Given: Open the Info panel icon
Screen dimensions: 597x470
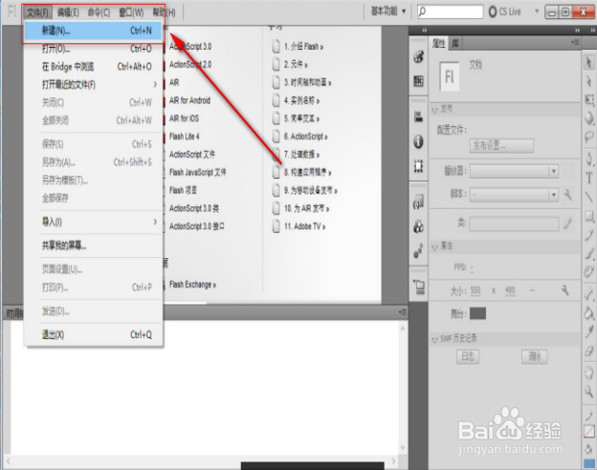Looking at the screenshot, I should 418,141.
